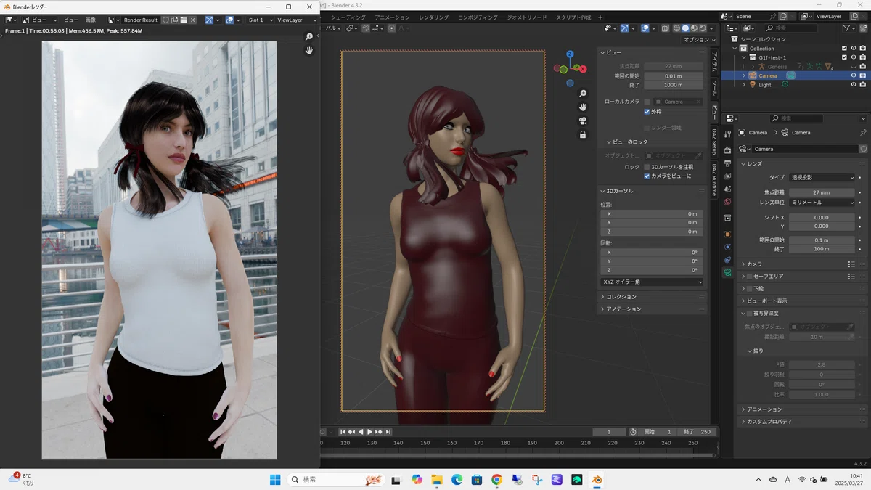871x490 pixels.
Task: Hide Light object in viewport outliner
Action: 854,84
